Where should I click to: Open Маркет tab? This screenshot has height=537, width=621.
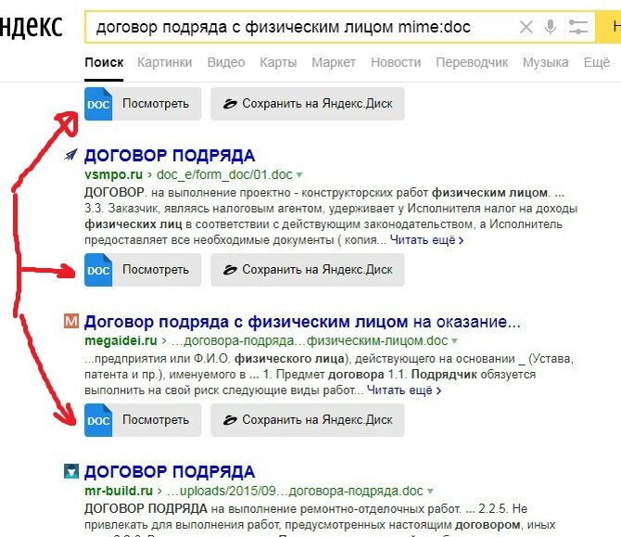click(x=334, y=63)
